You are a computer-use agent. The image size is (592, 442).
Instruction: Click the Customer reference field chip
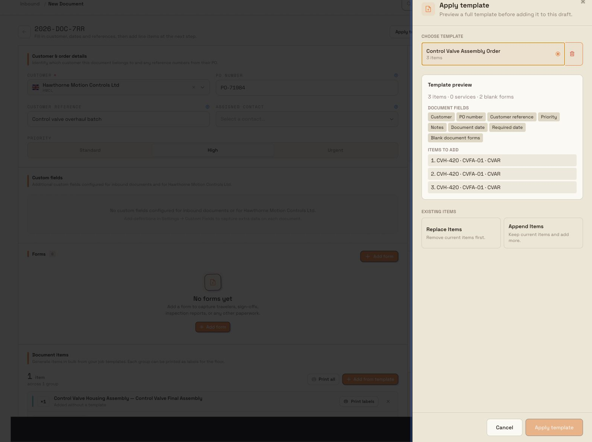pos(511,117)
